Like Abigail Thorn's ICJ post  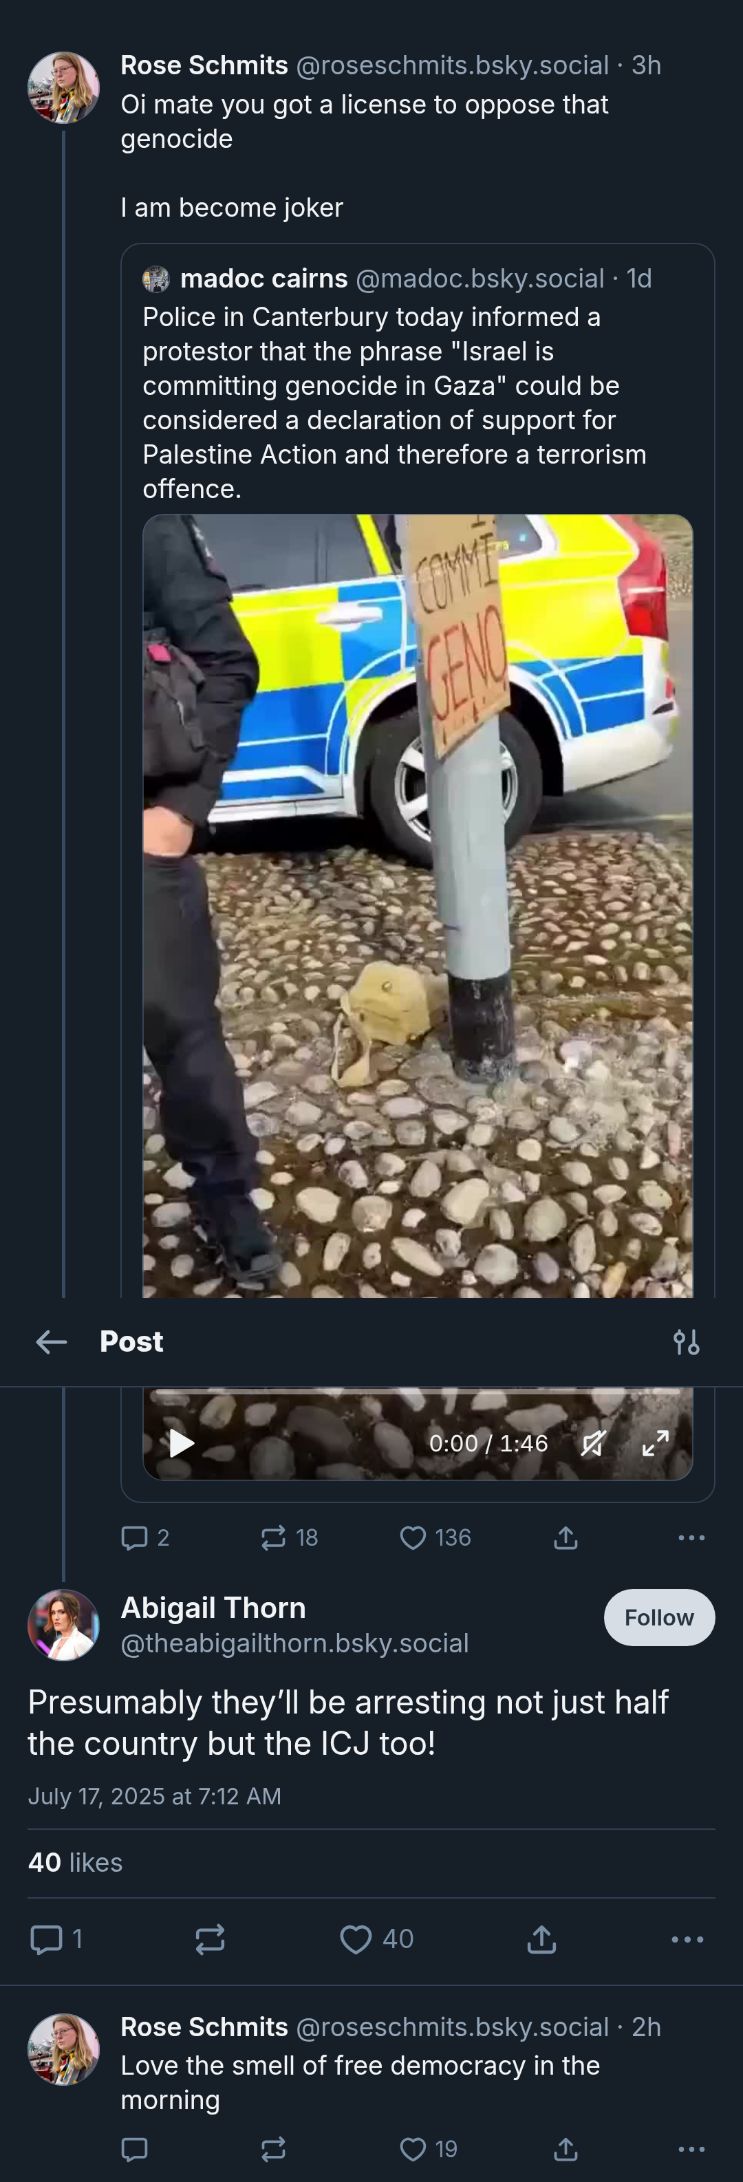pos(376,1939)
